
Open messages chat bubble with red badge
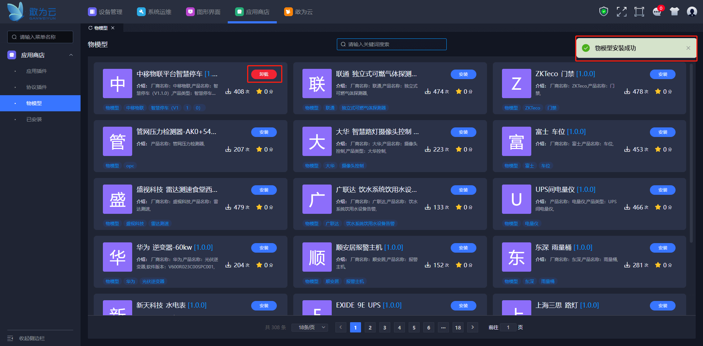pyautogui.click(x=657, y=11)
